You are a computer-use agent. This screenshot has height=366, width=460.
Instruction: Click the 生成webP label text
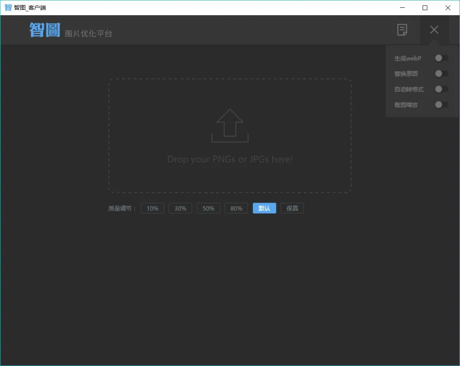click(x=408, y=58)
